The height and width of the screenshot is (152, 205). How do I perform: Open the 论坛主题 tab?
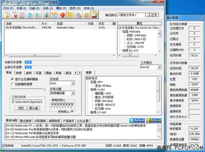point(83,120)
